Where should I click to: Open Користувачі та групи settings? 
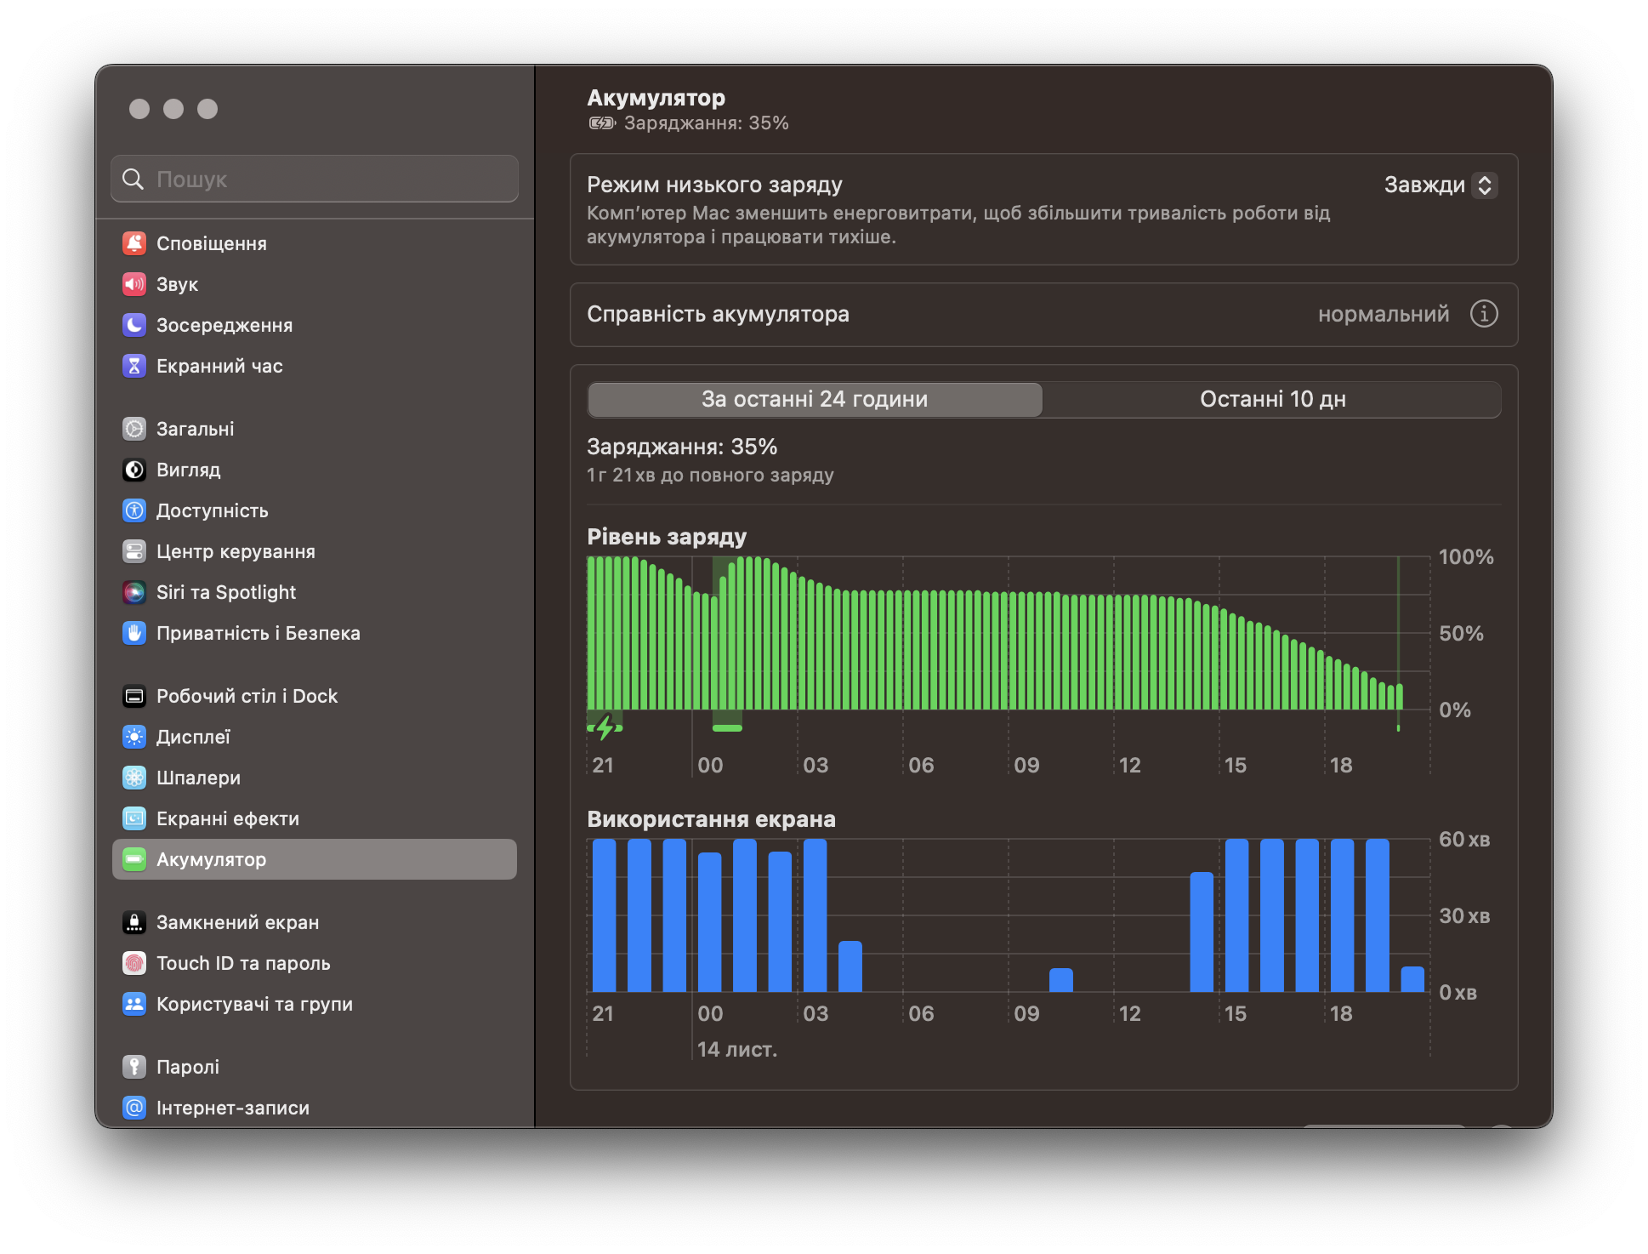[253, 1004]
